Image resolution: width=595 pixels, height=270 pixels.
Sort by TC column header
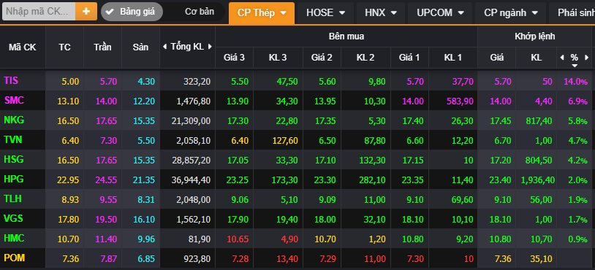64,47
